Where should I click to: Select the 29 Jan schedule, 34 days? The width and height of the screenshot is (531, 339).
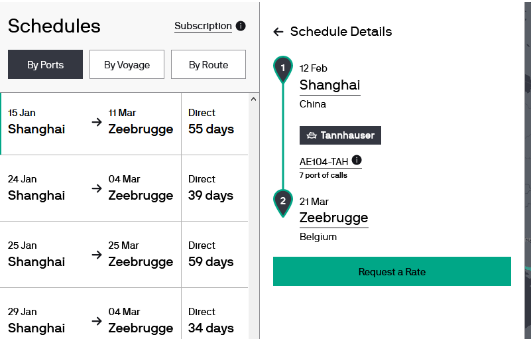click(124, 314)
